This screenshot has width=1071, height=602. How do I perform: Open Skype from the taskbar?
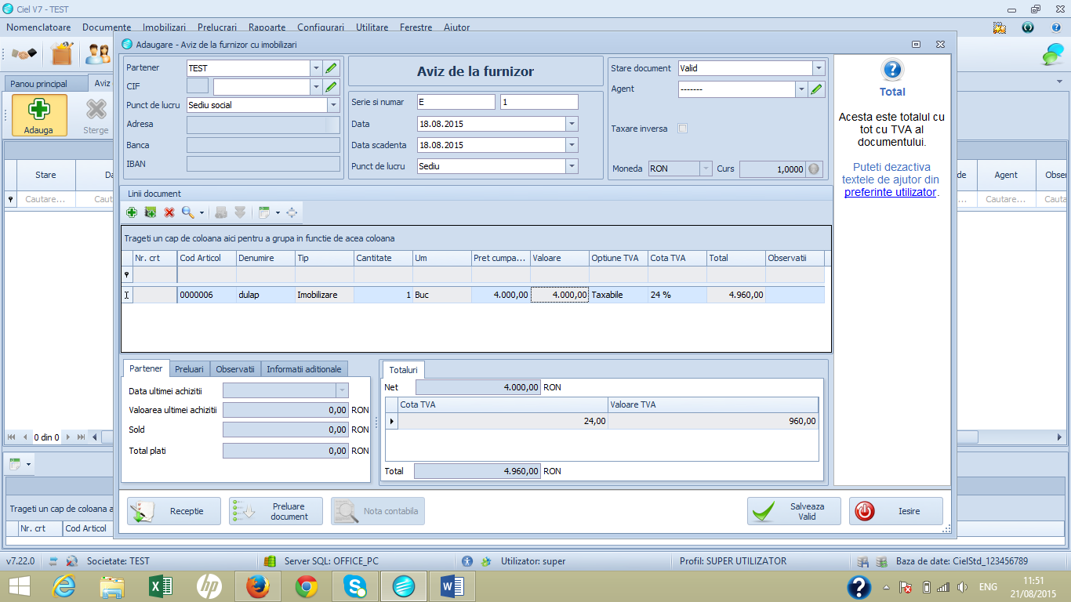click(x=355, y=586)
